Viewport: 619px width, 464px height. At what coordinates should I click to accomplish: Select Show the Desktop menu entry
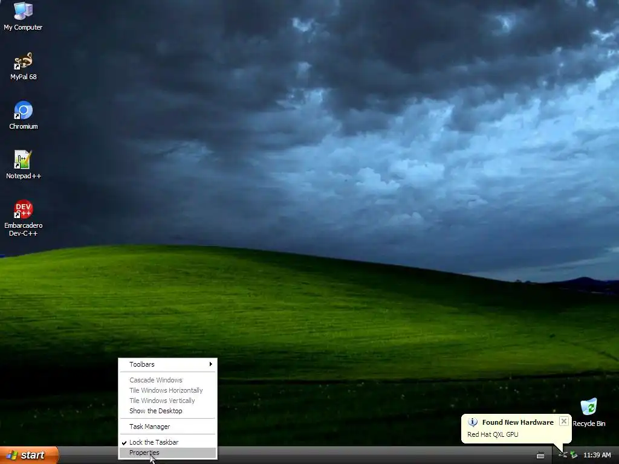coord(168,411)
